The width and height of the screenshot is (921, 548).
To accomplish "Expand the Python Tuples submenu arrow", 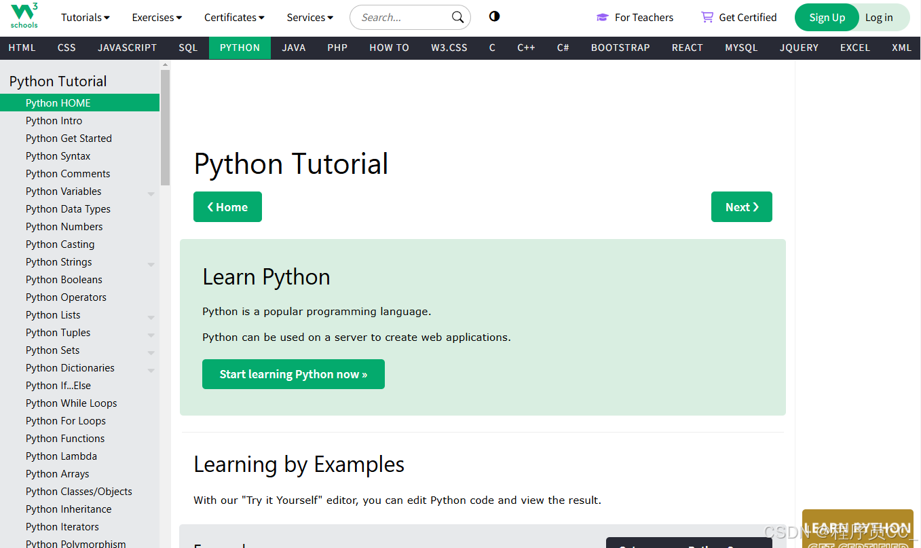I will (x=151, y=335).
